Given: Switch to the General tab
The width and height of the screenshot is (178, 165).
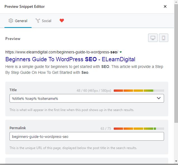Looking at the screenshot, I should click(18, 21).
